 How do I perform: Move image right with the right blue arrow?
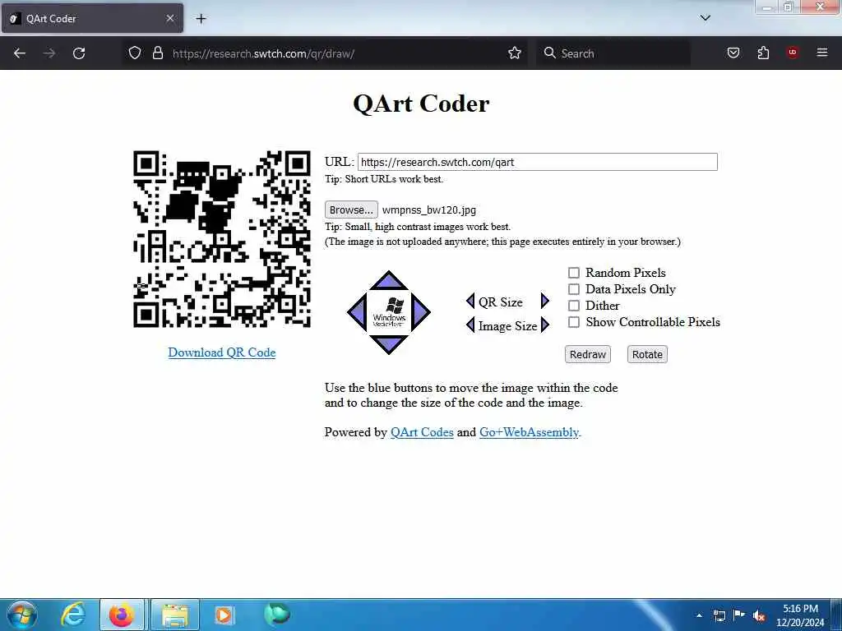(420, 312)
